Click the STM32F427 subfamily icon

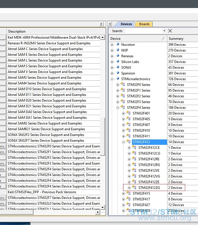[128, 205]
